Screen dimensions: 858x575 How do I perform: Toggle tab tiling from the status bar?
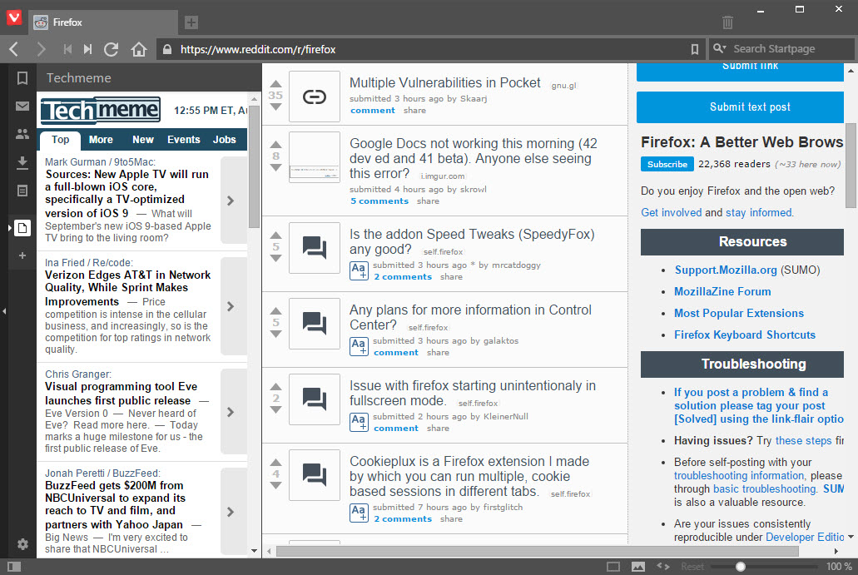tap(613, 567)
